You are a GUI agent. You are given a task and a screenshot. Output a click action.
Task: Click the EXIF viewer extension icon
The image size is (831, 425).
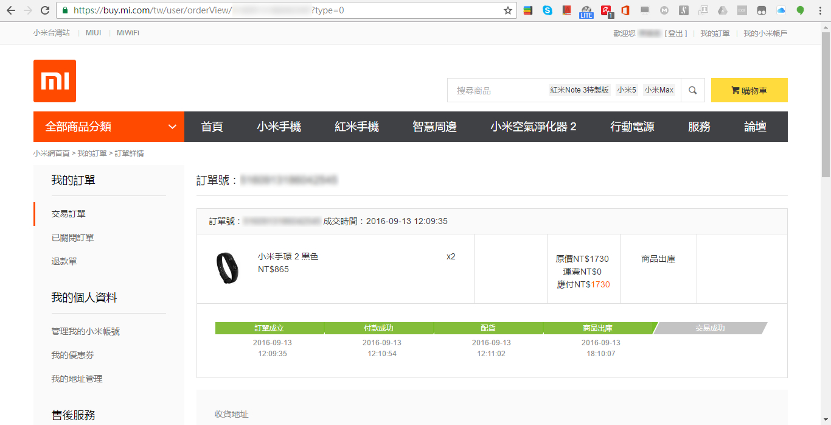(742, 10)
